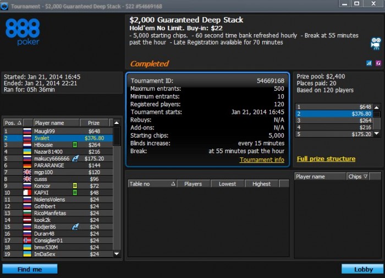Open the Tournament info link
This screenshot has width=385, height=278.
pos(262,160)
